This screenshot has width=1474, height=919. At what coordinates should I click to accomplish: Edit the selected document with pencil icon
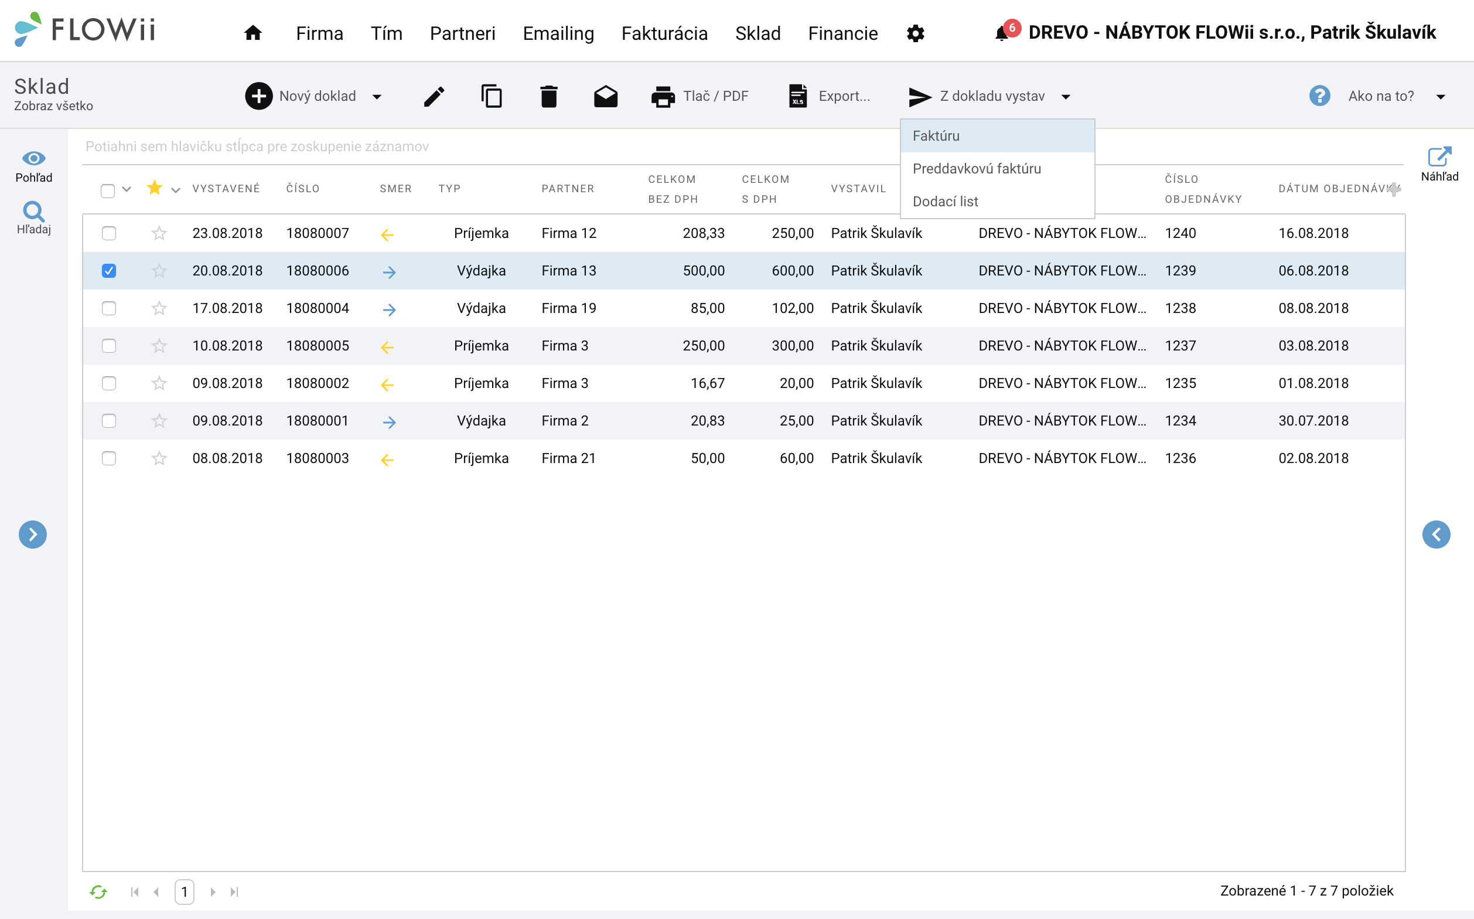tap(434, 96)
